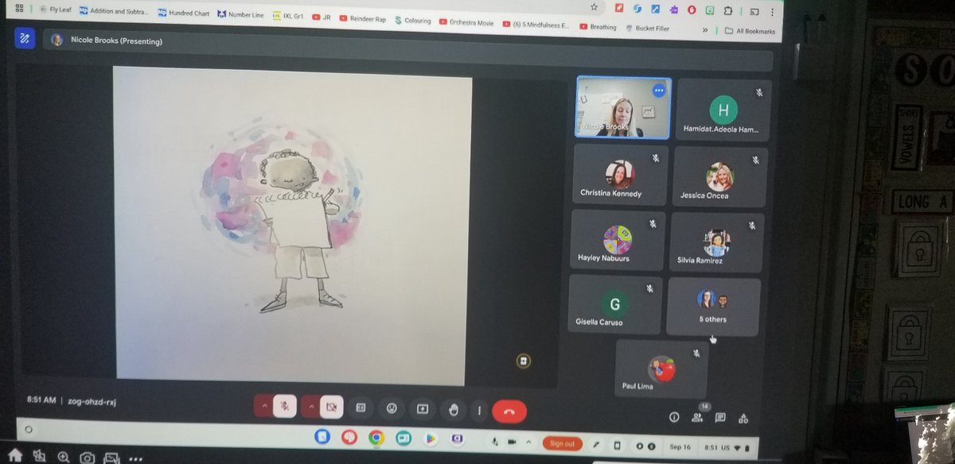Leave the call with red hang-up button

509,411
